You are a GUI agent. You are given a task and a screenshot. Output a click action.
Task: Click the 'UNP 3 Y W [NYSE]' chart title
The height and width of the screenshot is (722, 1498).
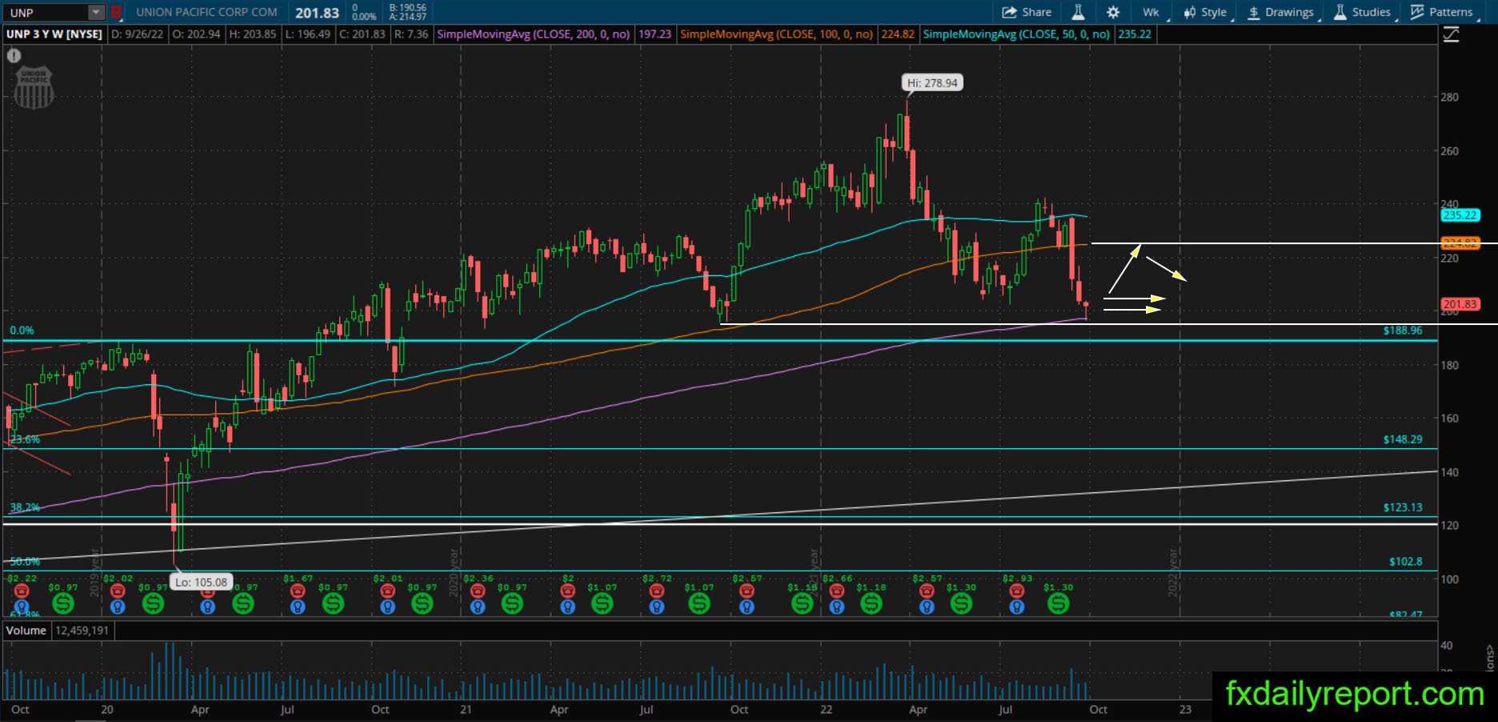click(x=54, y=34)
